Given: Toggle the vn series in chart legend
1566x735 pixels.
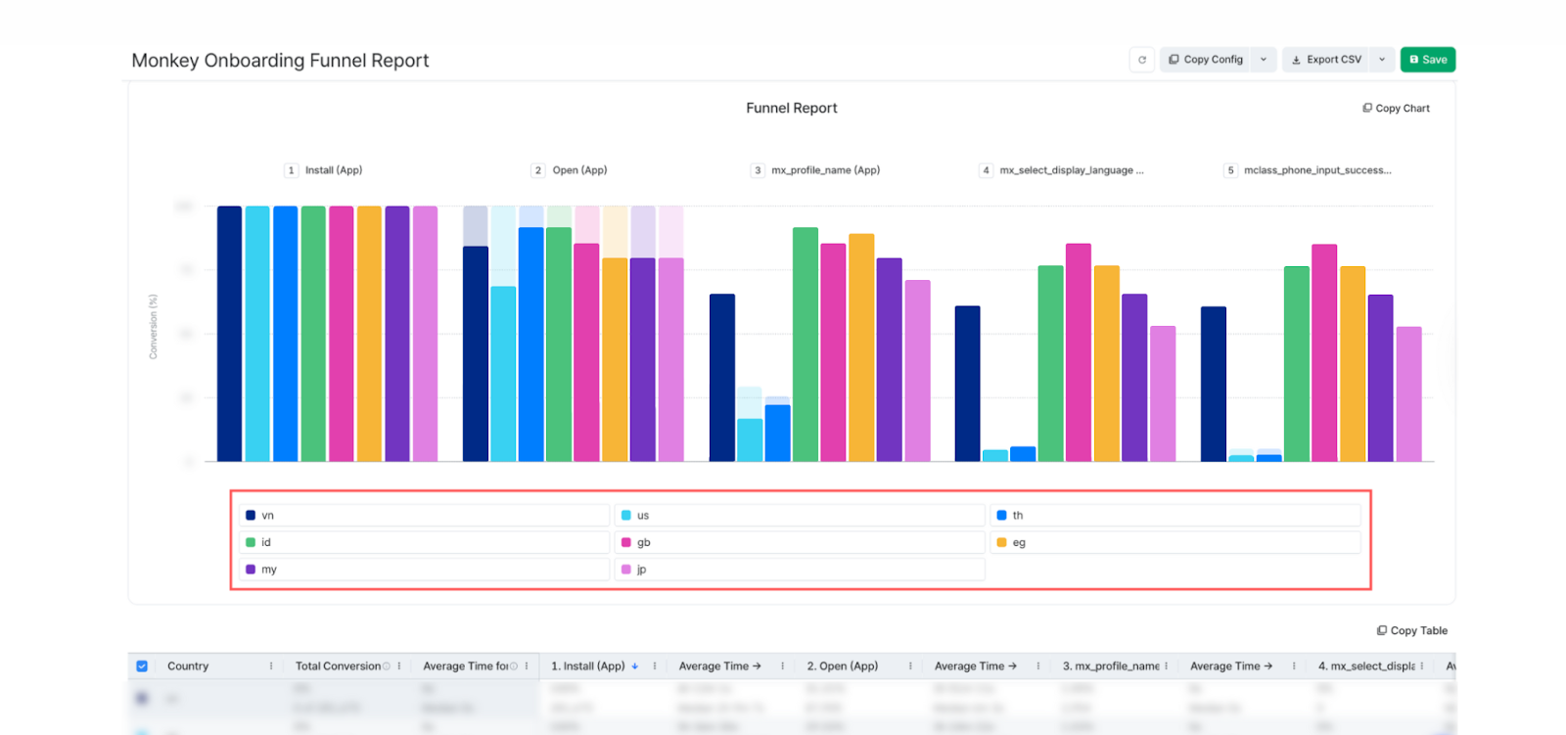Looking at the screenshot, I should pyautogui.click(x=267, y=516).
